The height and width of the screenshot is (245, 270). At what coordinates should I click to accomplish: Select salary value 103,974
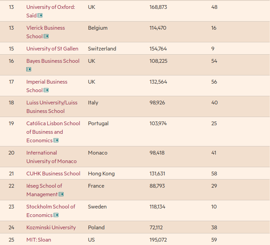pos(158,124)
